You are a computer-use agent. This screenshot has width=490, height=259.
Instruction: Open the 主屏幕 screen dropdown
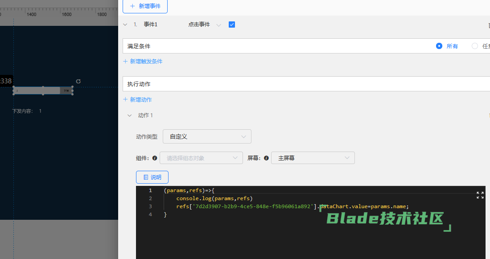(313, 158)
